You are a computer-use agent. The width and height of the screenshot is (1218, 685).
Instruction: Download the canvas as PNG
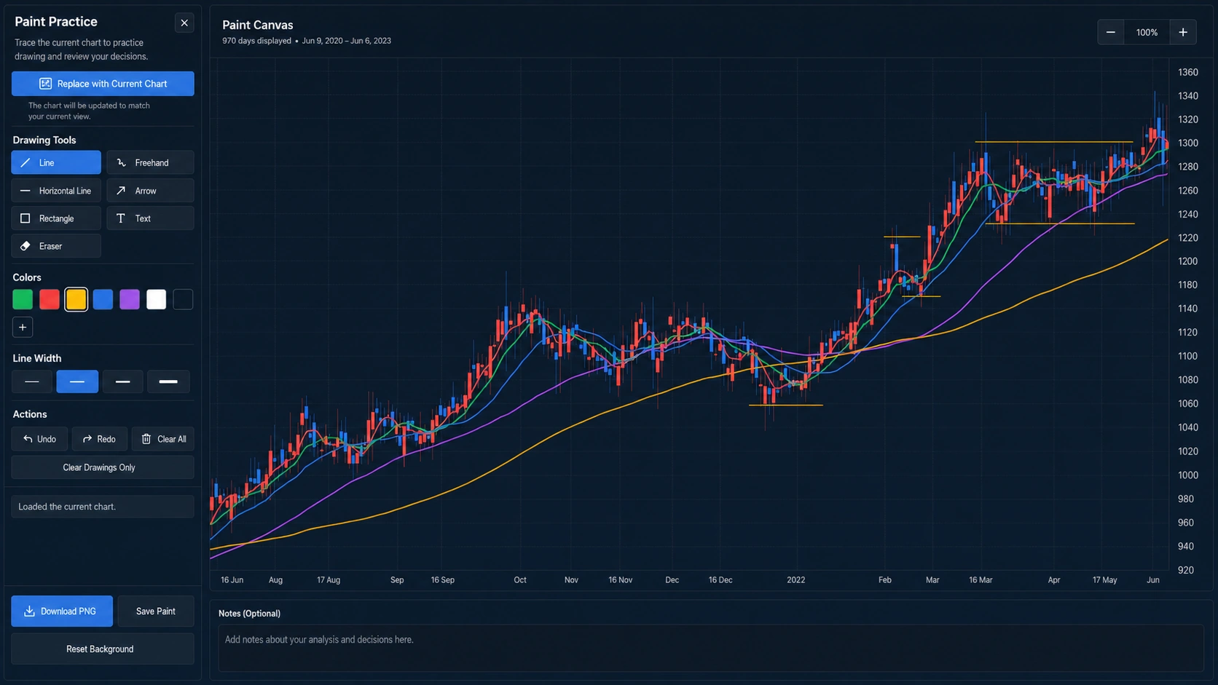pos(62,611)
